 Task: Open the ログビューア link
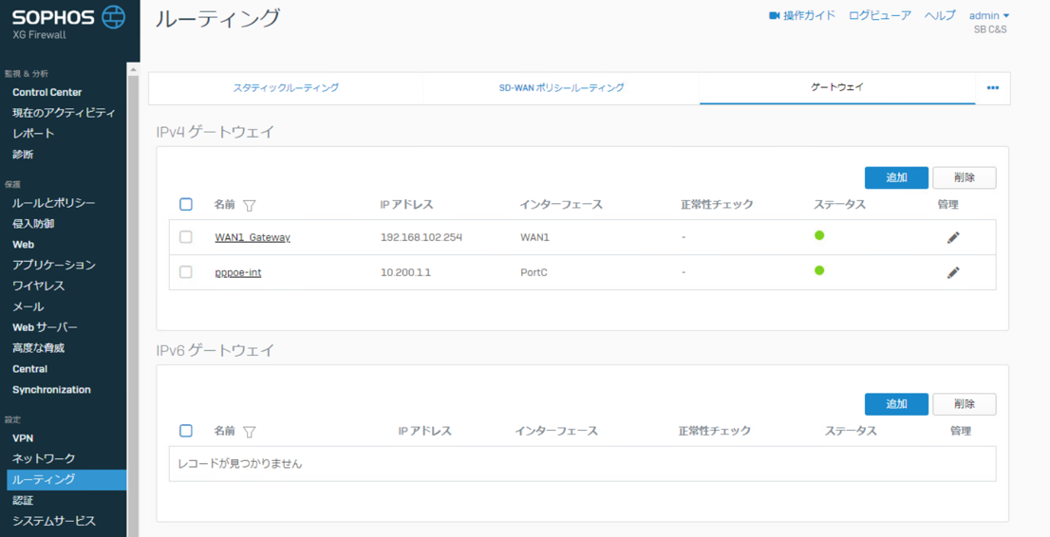tap(879, 15)
